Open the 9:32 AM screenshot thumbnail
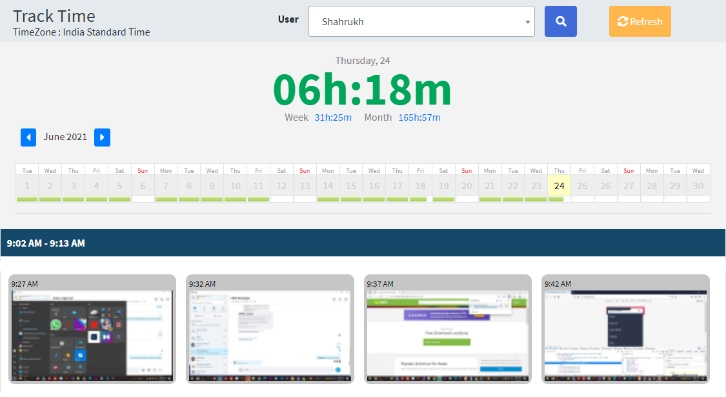This screenshot has height=397, width=726. point(270,334)
